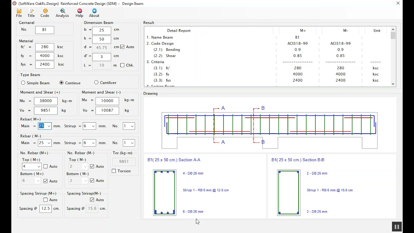Screen dimensions: 414x233
Task: Click 'Stirup 1 - RB 6 mm.@ 15.6 cm' label
Action: pos(330,190)
